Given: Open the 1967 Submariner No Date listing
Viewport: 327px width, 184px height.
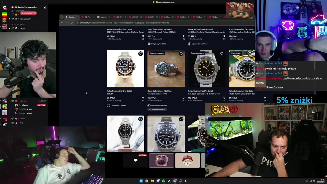Looking at the screenshot, I should click(242, 32).
